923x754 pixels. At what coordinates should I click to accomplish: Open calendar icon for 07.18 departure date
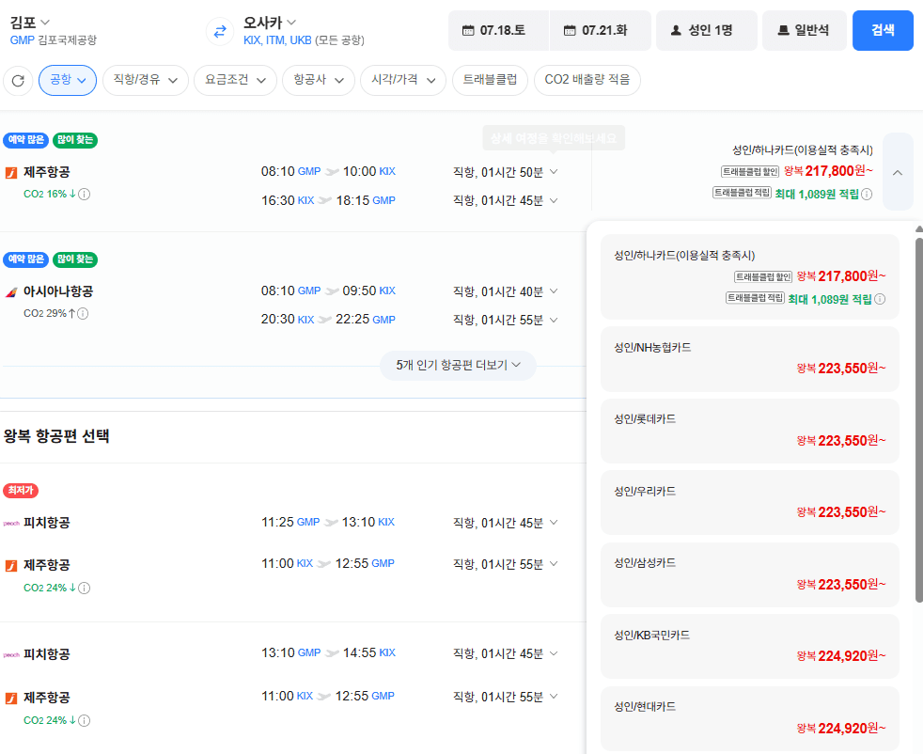(x=468, y=30)
